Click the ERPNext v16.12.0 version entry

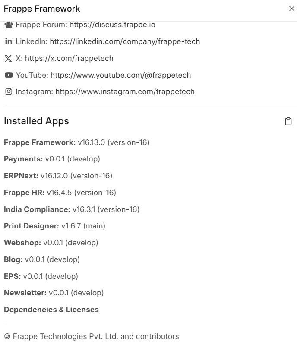(58, 176)
